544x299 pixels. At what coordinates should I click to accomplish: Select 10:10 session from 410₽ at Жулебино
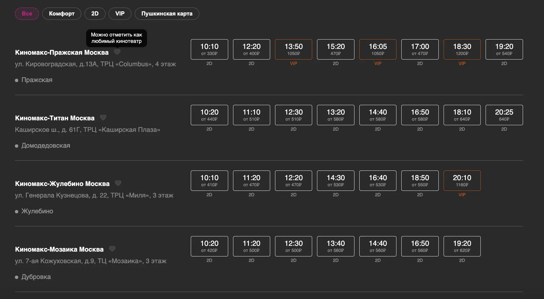click(x=209, y=180)
